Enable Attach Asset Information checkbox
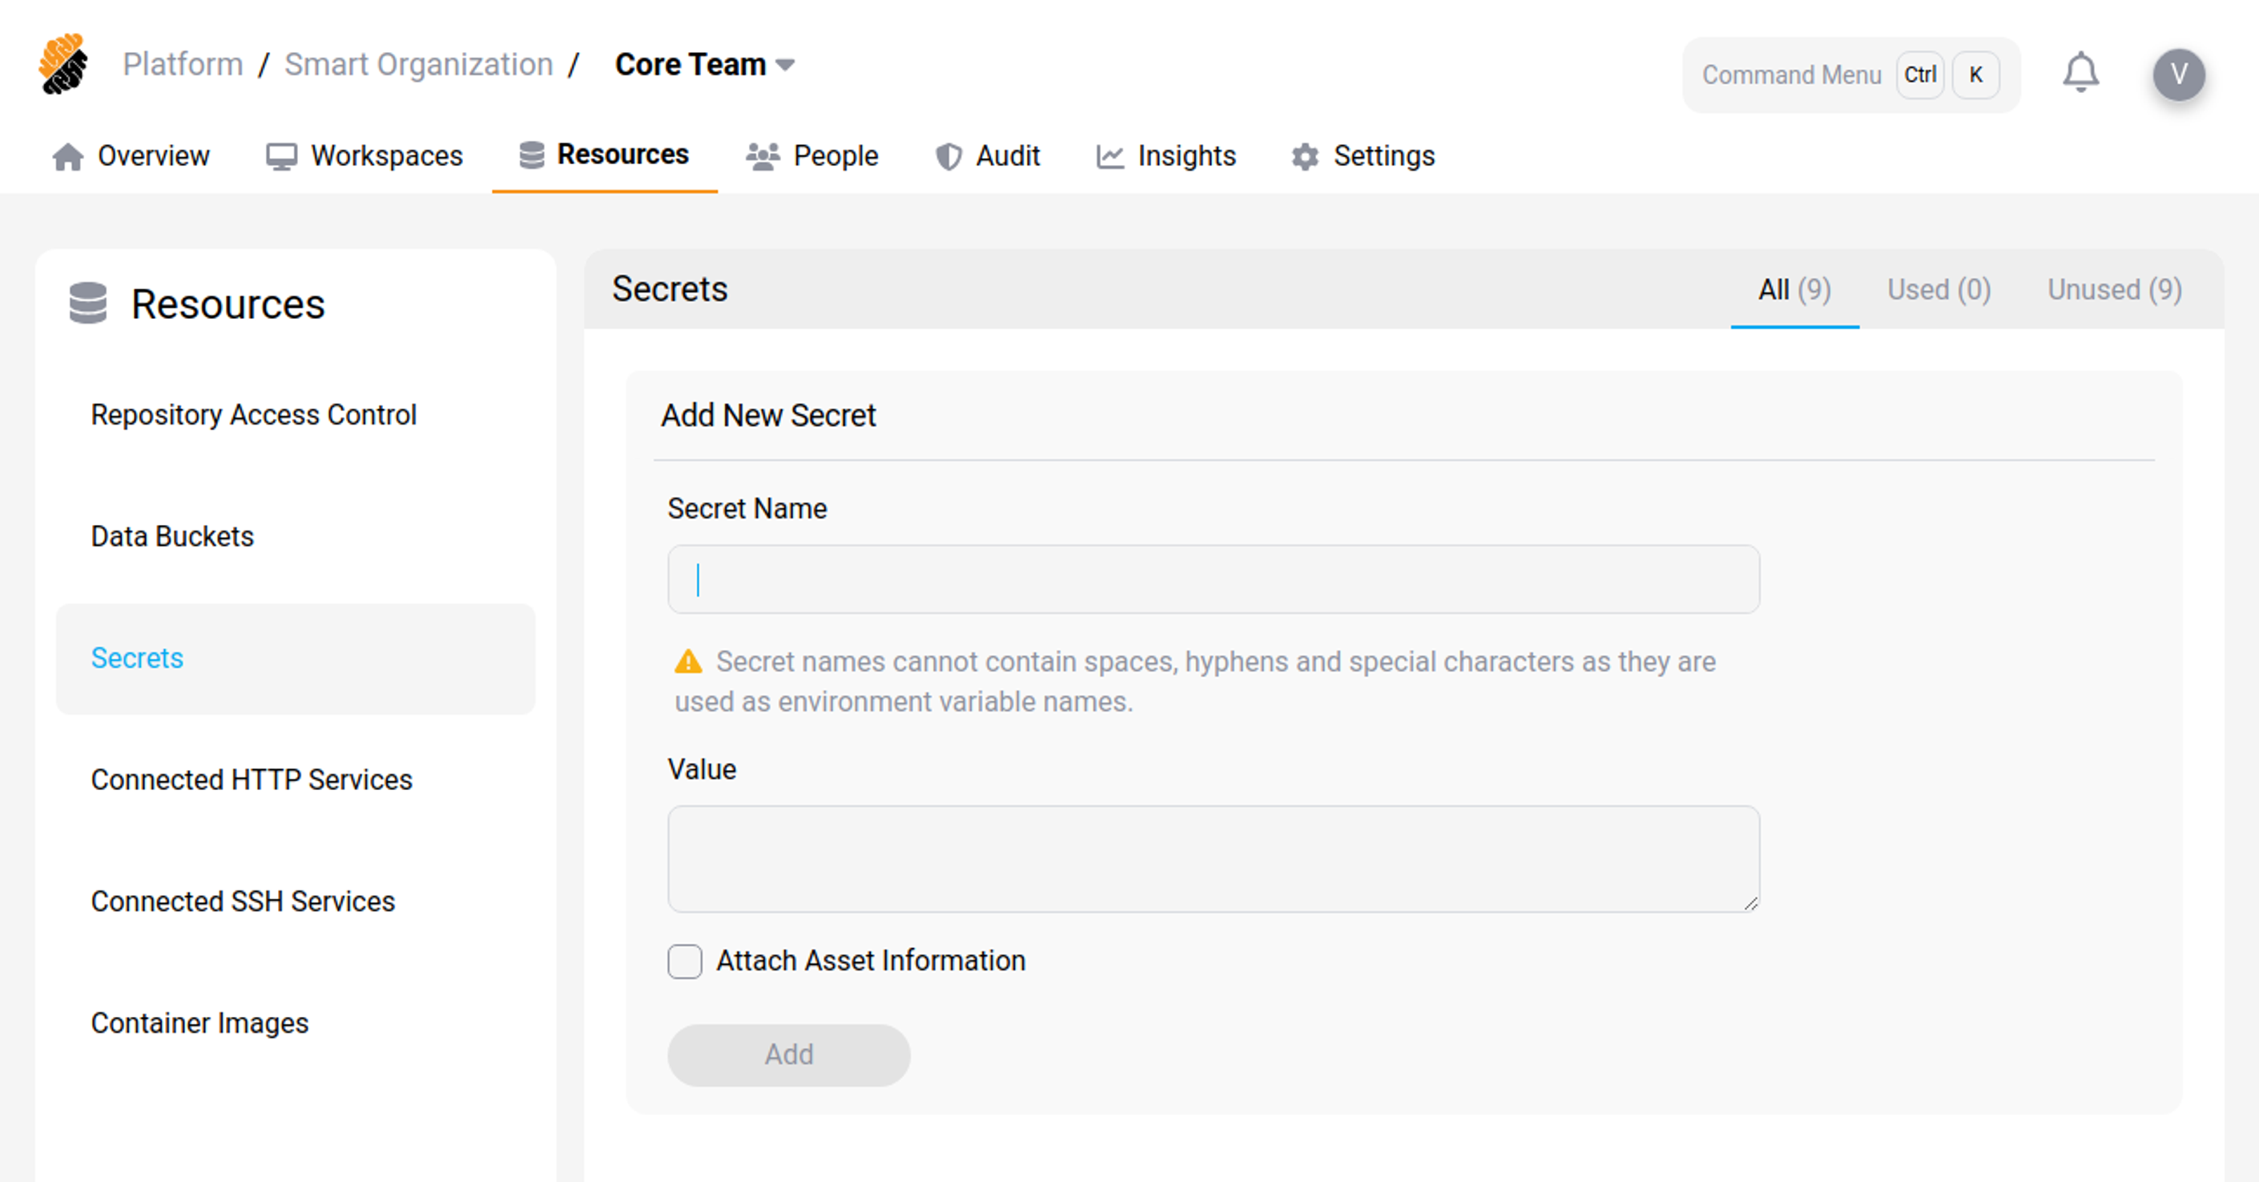The width and height of the screenshot is (2259, 1182). tap(685, 961)
